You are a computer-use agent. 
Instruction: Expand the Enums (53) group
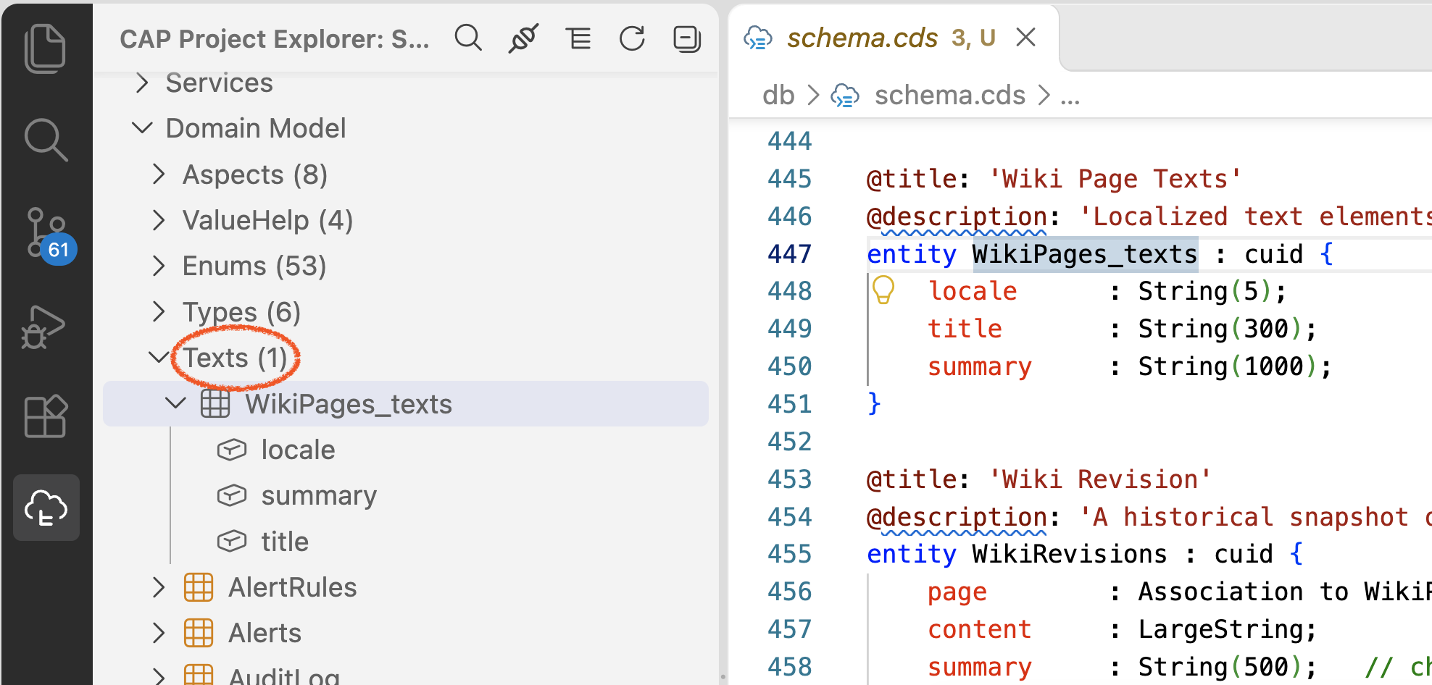click(159, 266)
